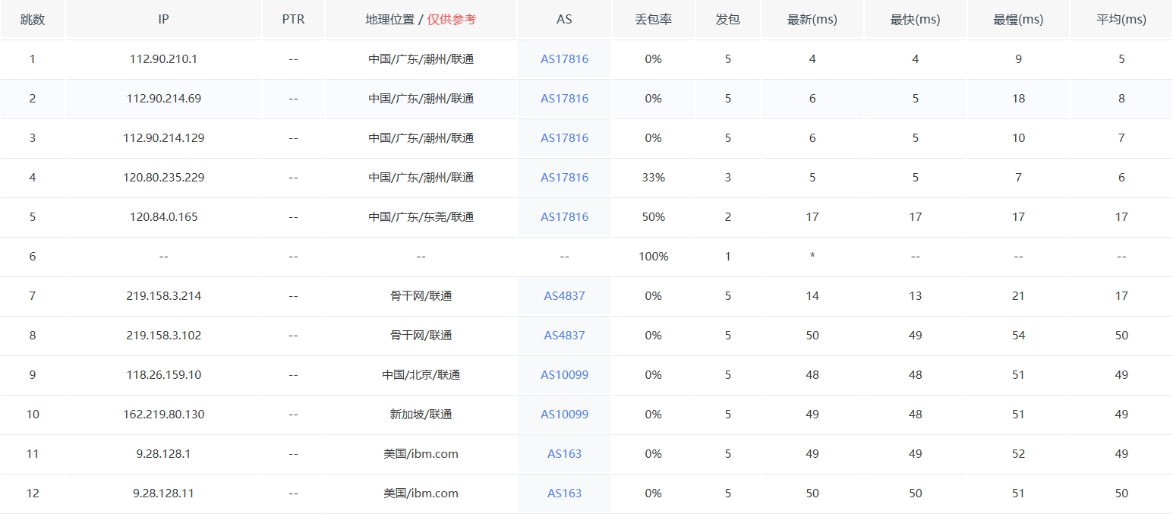Select IP address 120.84.0.165
This screenshot has width=1173, height=514.
click(163, 216)
